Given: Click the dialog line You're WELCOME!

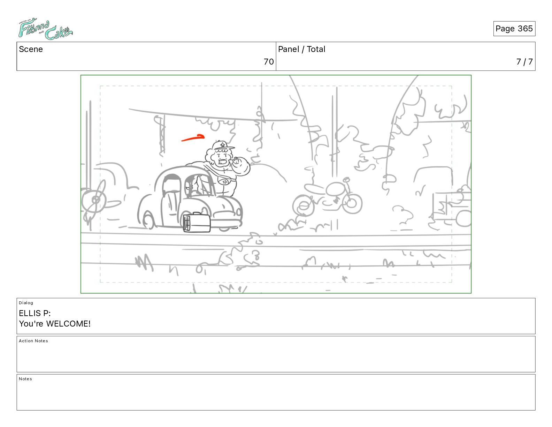Looking at the screenshot, I should (55, 324).
